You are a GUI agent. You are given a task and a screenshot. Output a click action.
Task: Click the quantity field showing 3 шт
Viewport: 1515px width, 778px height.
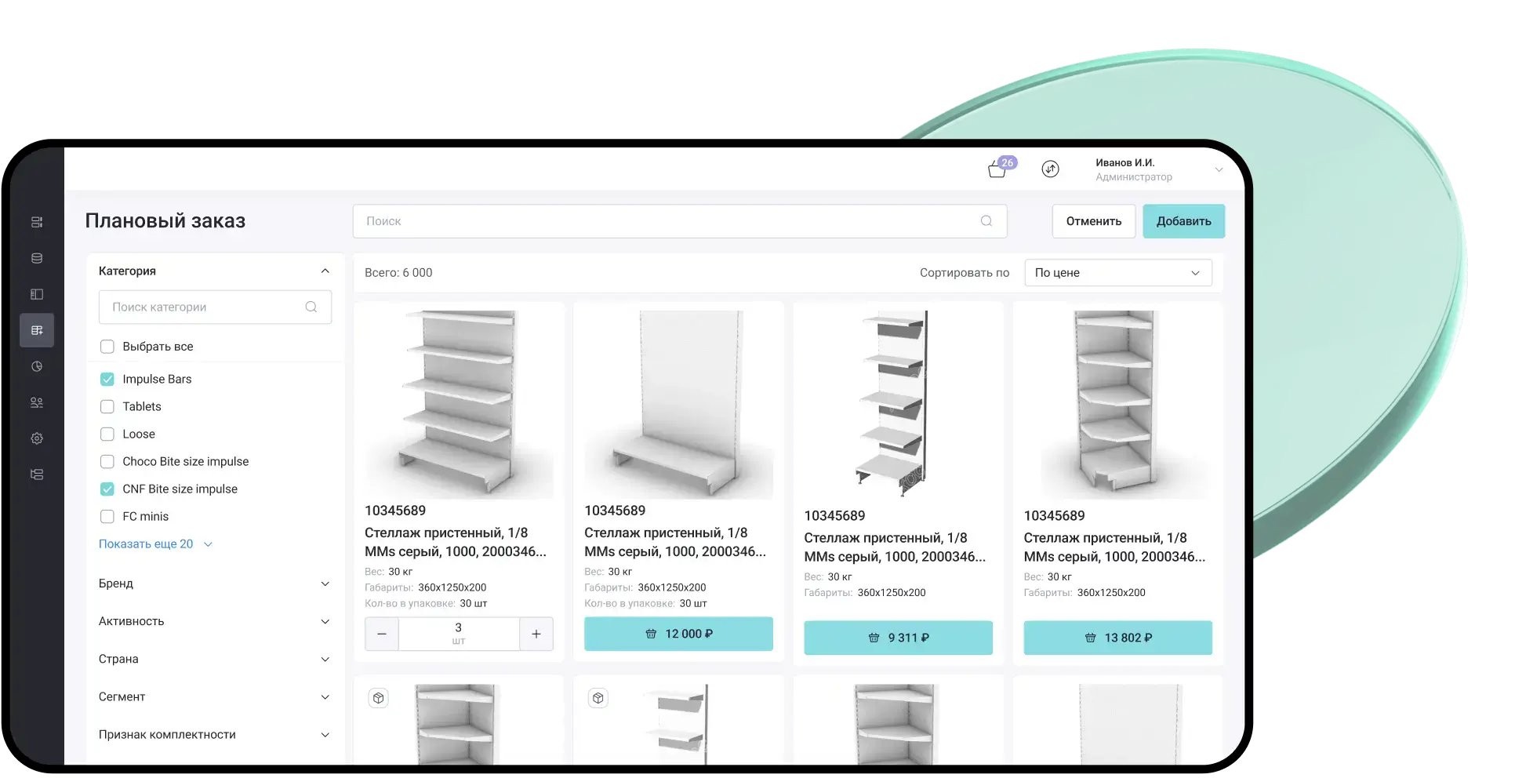459,634
